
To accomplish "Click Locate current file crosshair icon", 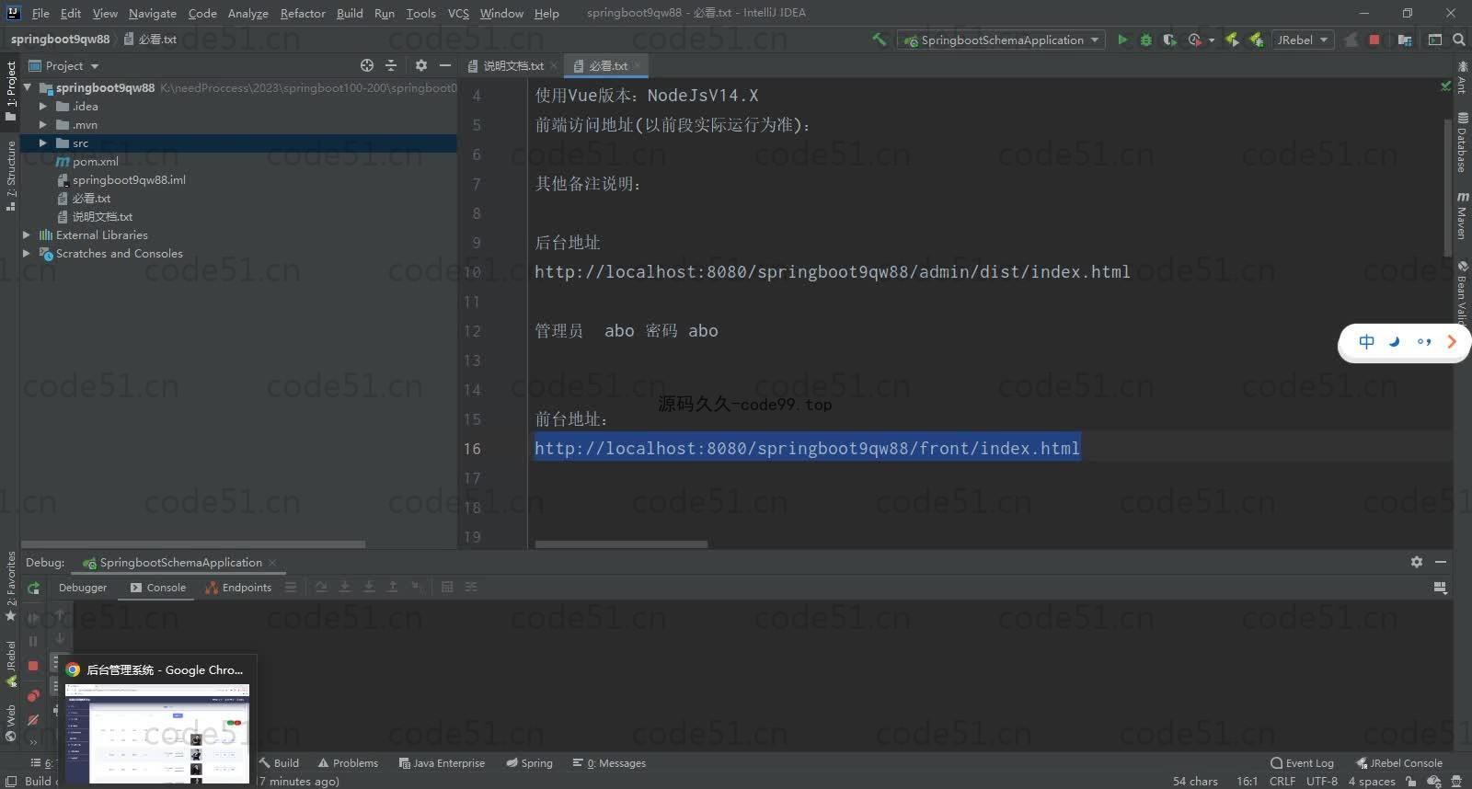I will click(x=367, y=65).
